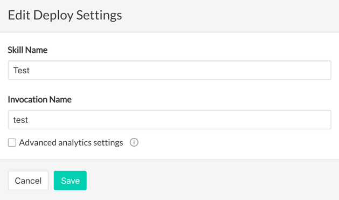The width and height of the screenshot is (339, 200).
Task: Click the Edit Deploy Settings heading
Action: pos(65,15)
